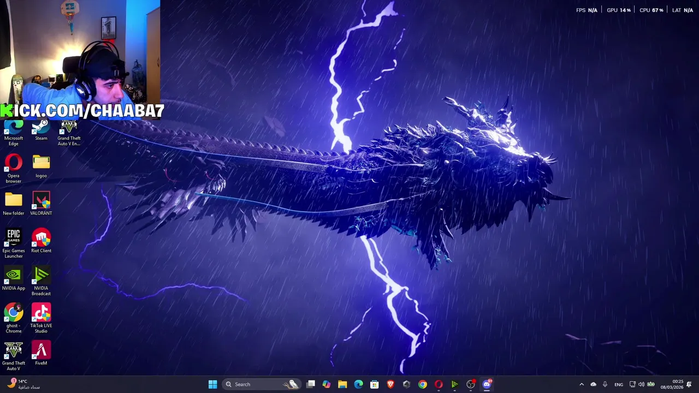Open the Windows Start menu
Image resolution: width=699 pixels, height=393 pixels.
pyautogui.click(x=212, y=384)
